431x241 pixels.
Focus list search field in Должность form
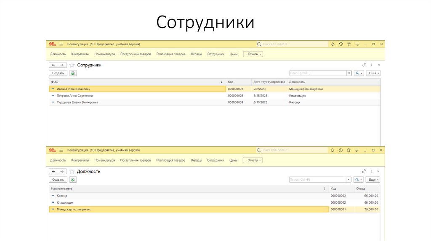pyautogui.click(x=317, y=180)
